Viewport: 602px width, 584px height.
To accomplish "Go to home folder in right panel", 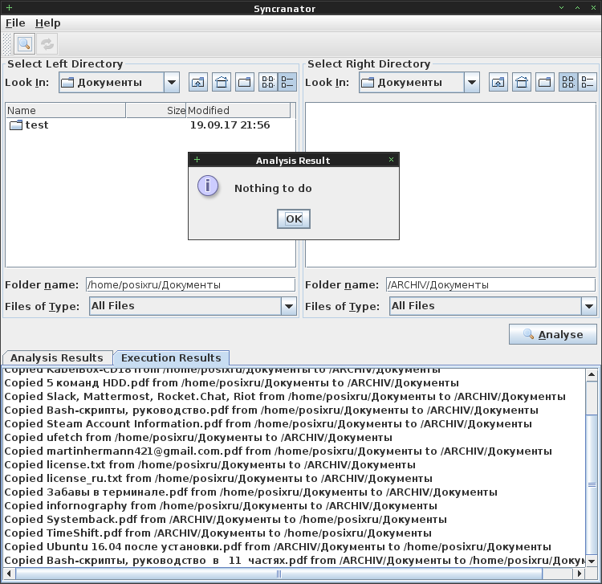I will click(x=522, y=82).
